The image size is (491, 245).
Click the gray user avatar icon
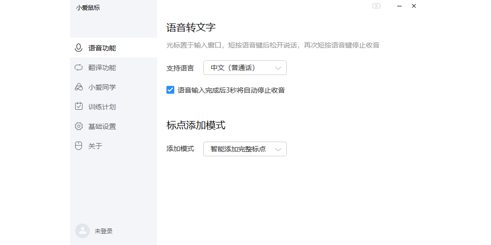82,231
